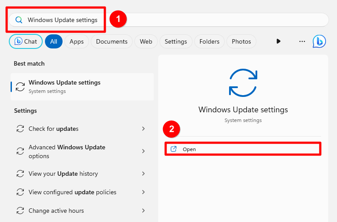The height and width of the screenshot is (222, 337).
Task: Open View your Update history result
Action: click(82, 174)
